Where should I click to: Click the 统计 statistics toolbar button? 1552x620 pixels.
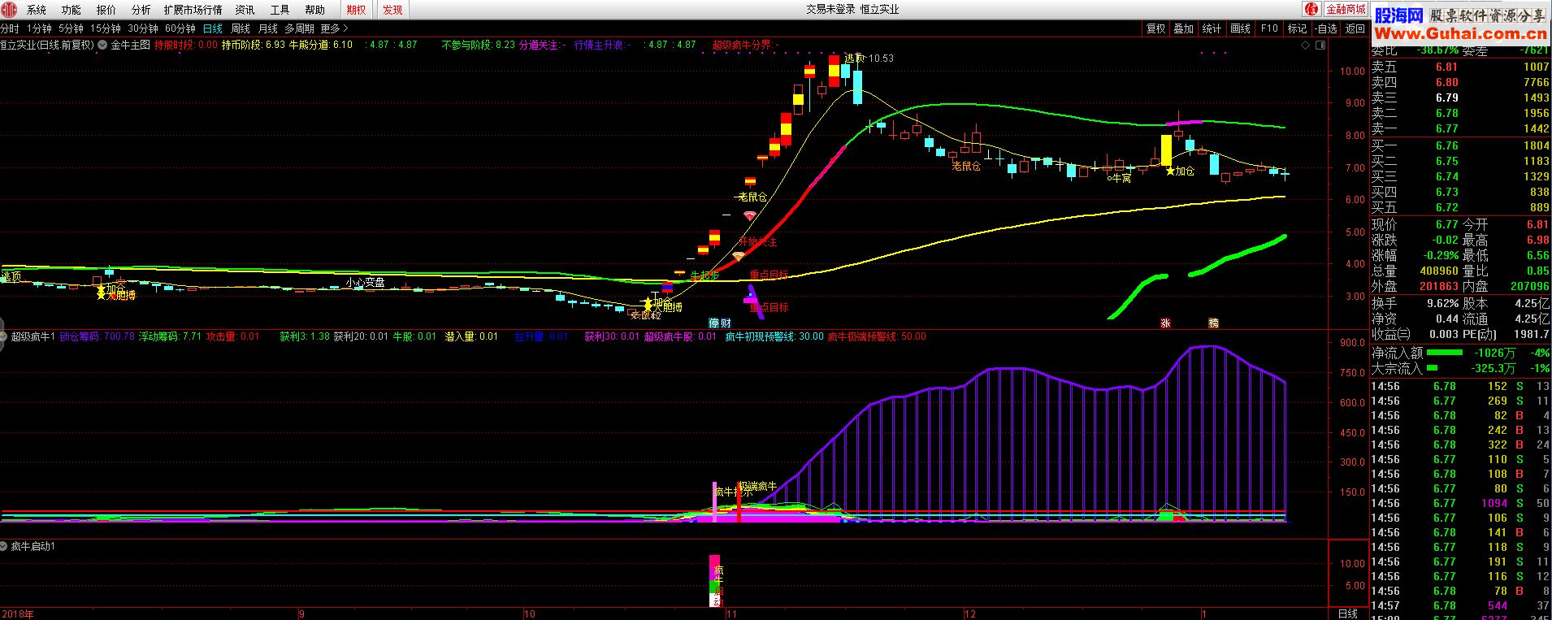1212,28
